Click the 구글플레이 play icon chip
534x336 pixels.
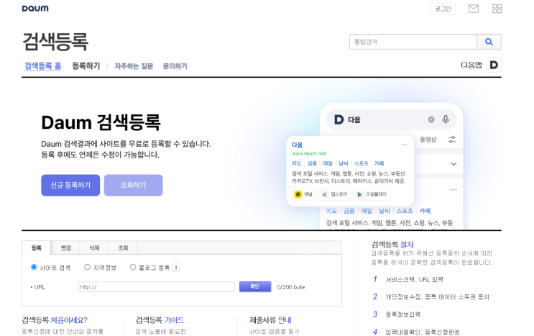[372, 194]
